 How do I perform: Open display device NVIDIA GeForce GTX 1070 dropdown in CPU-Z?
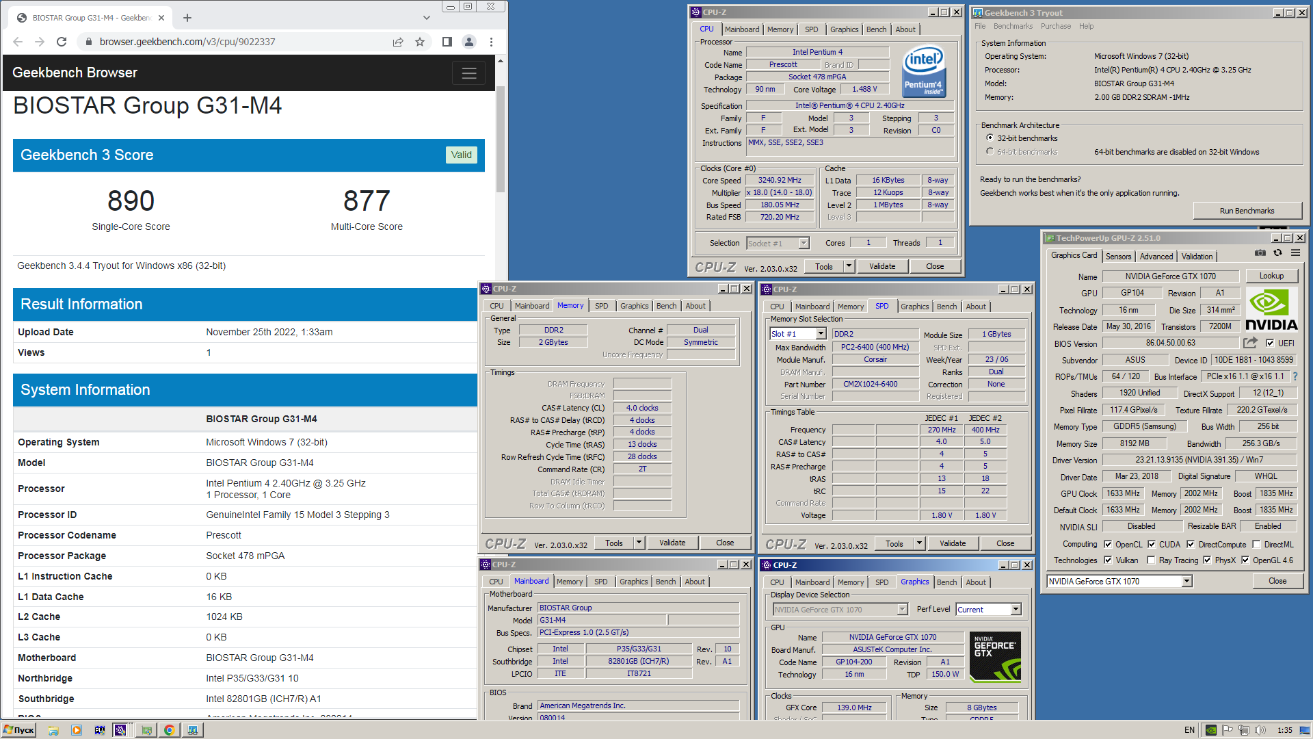903,610
